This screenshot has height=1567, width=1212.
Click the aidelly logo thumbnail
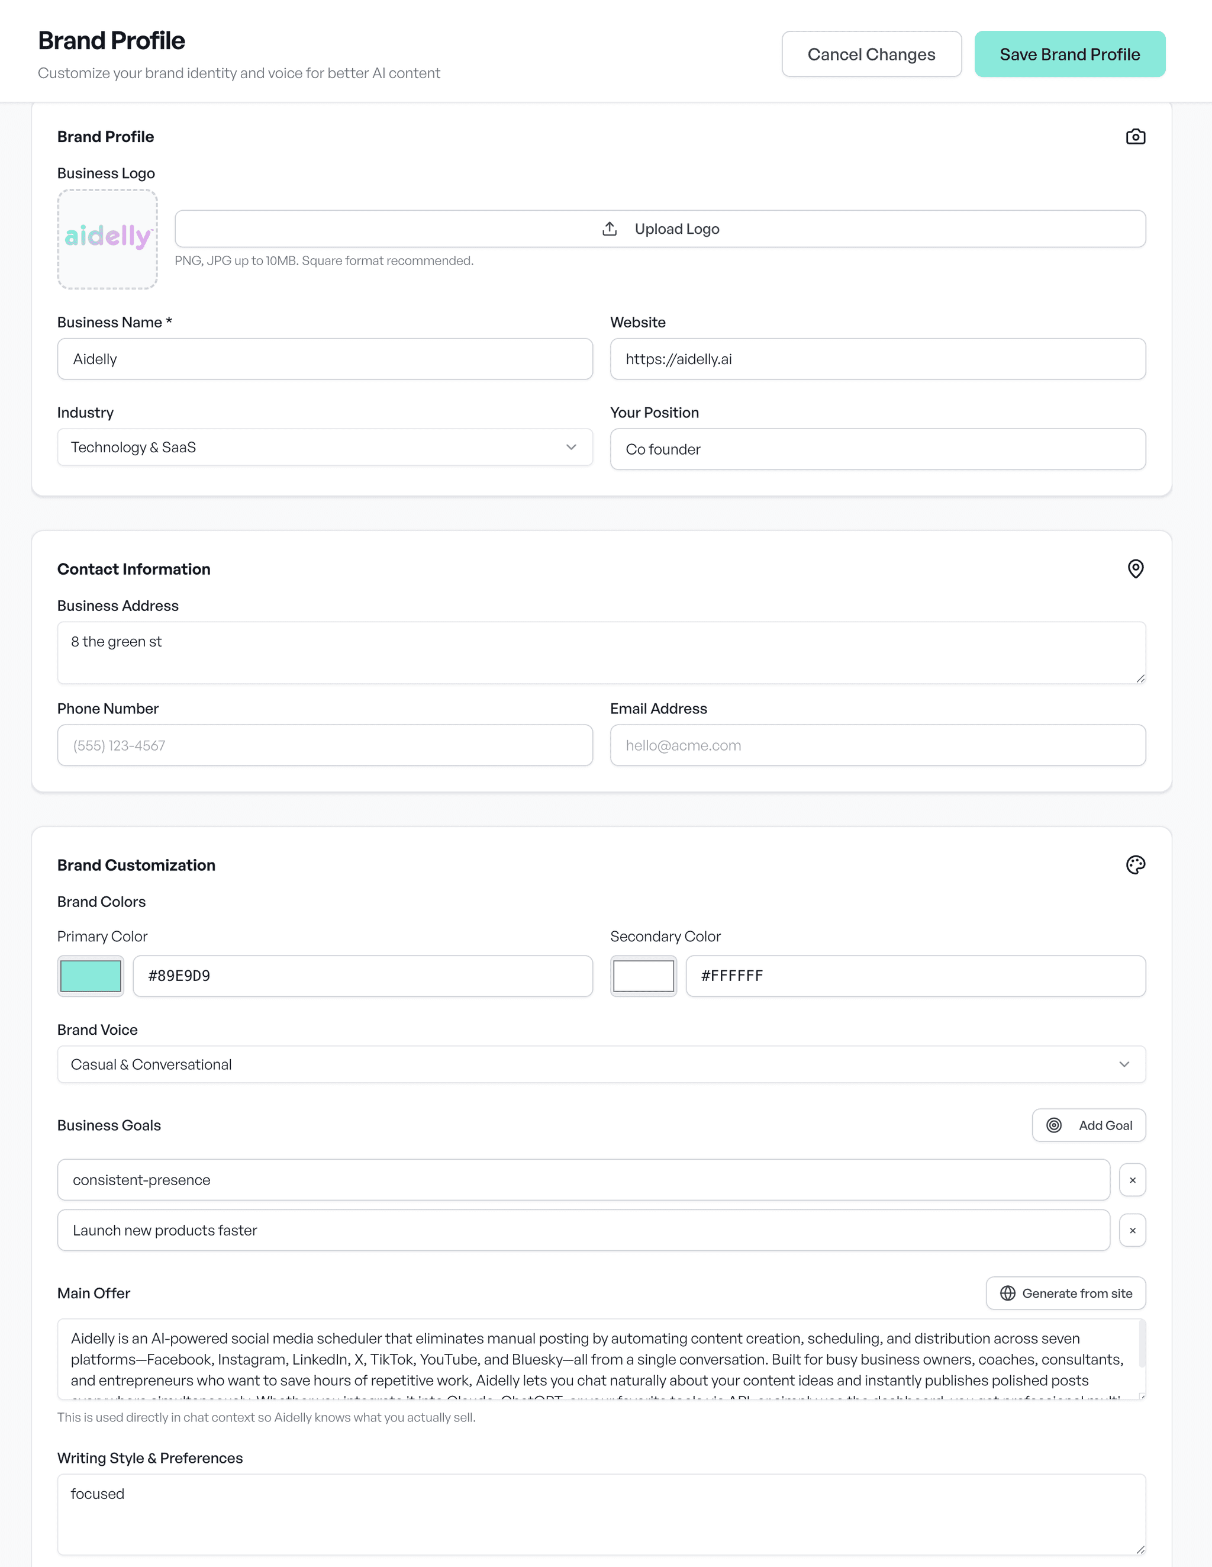108,239
